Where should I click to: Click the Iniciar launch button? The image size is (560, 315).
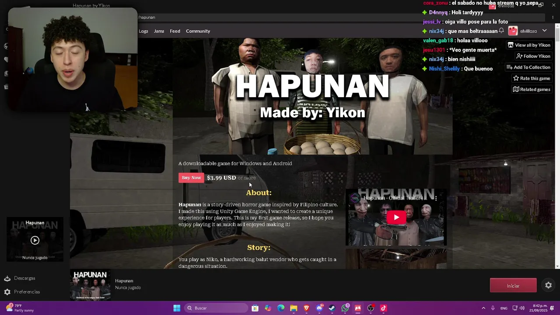(513, 286)
